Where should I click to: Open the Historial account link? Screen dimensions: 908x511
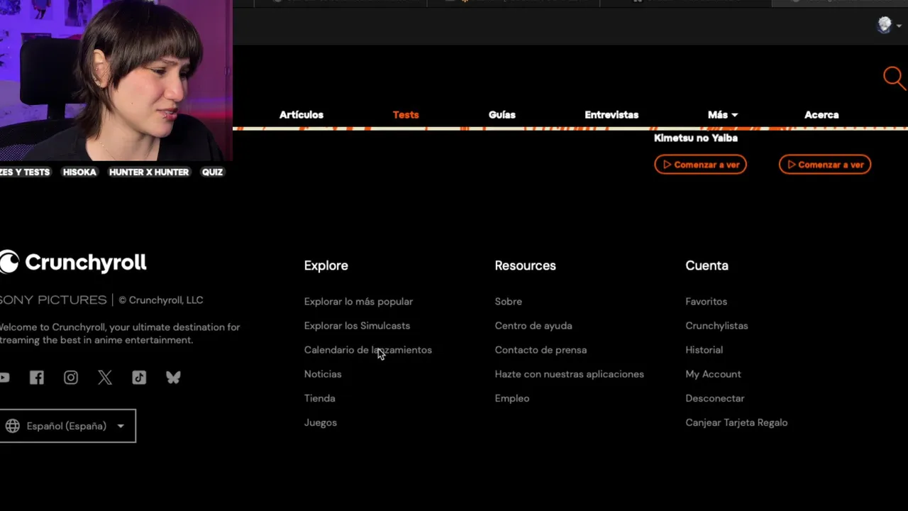pyautogui.click(x=704, y=350)
